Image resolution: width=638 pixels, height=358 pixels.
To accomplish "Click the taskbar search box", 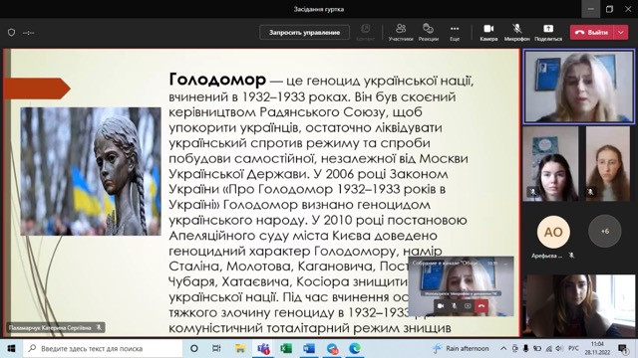I will tap(103, 348).
